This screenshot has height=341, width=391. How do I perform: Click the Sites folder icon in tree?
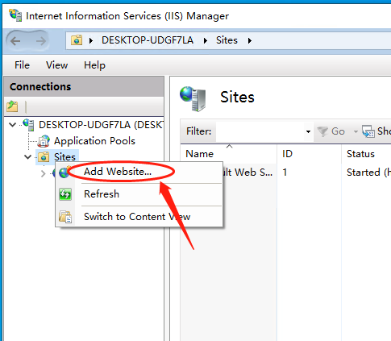click(44, 157)
